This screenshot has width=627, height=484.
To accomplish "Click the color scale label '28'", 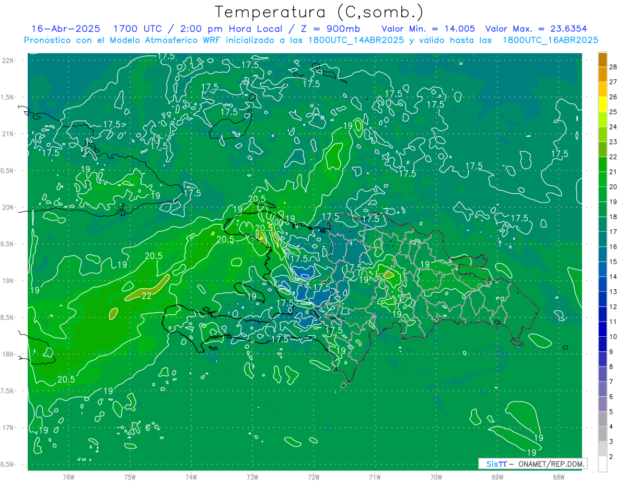I will [613, 67].
